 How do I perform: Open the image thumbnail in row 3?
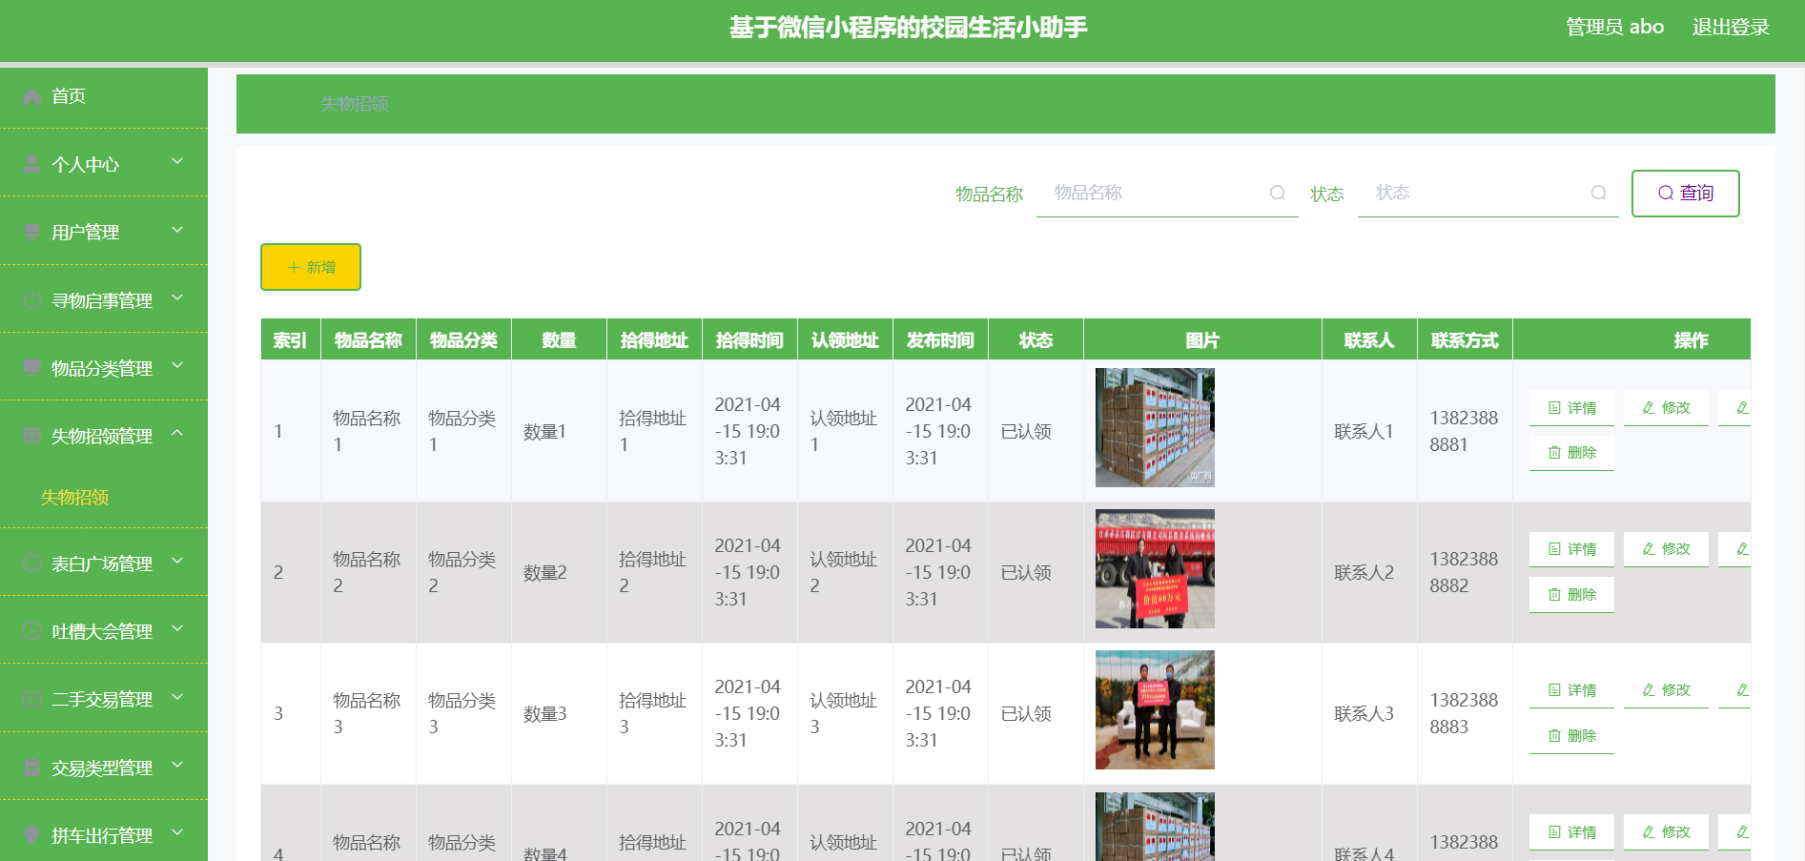(x=1155, y=710)
